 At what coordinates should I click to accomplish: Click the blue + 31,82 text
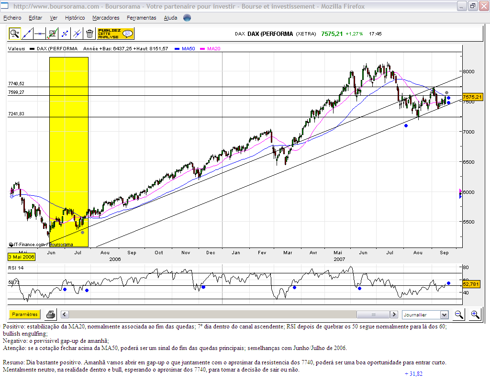coord(413,373)
